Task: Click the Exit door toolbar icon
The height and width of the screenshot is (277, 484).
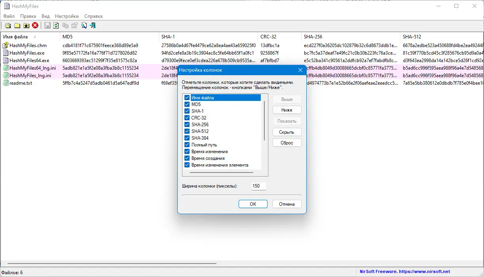Action: (x=93, y=26)
